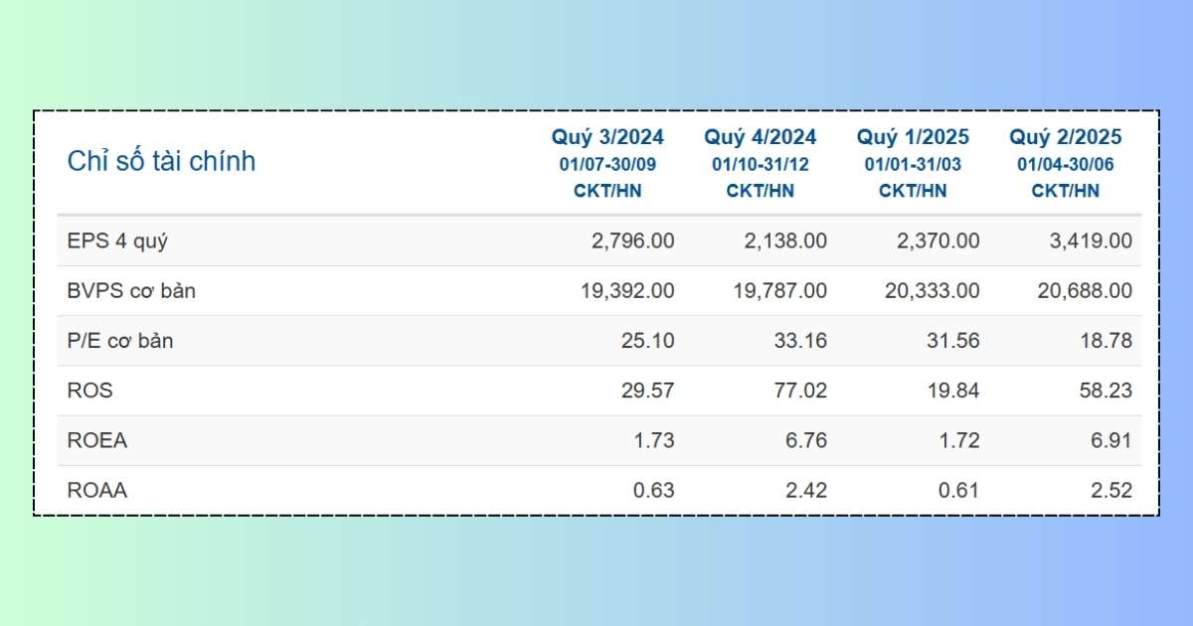Select the Quý 3/2024 column header
The width and height of the screenshot is (1193, 626).
(607, 137)
